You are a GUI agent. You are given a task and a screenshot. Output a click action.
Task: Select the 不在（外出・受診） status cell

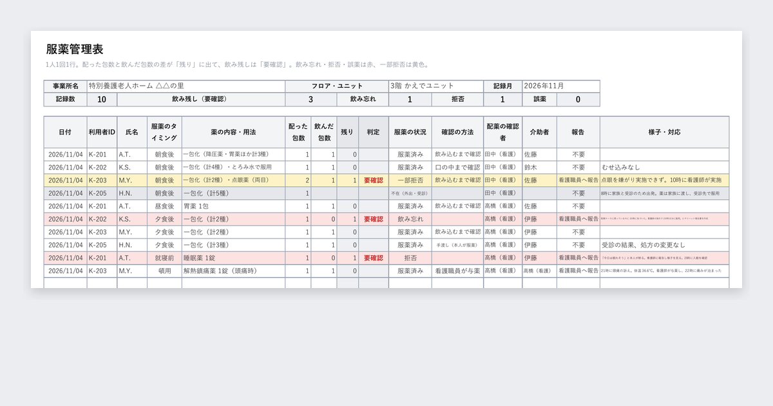coord(410,193)
